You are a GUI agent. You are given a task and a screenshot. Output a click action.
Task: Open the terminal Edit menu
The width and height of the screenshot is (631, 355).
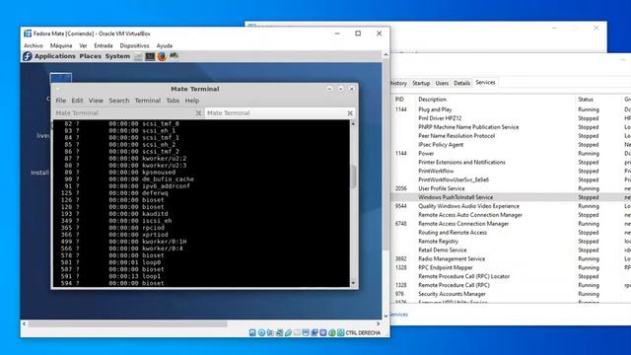77,101
